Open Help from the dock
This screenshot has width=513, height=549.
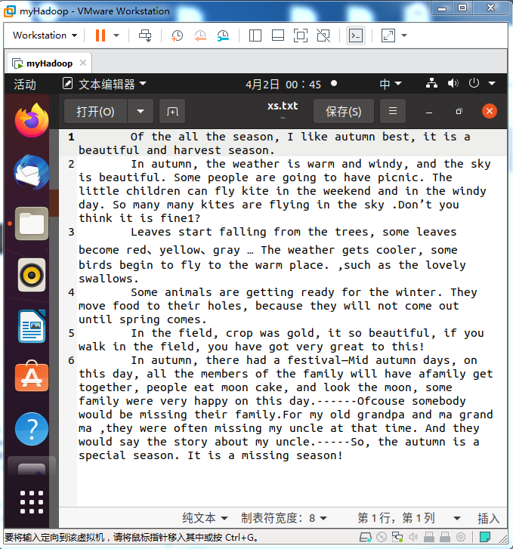[32, 429]
